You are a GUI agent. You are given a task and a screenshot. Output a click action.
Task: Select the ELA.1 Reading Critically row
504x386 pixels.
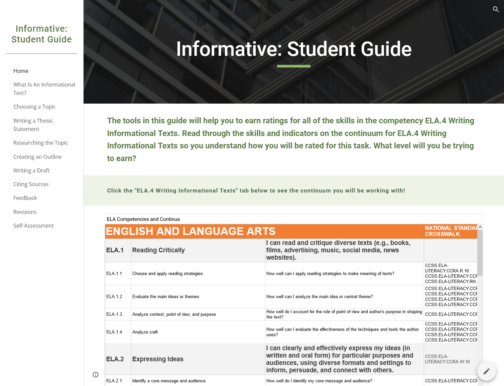coord(158,250)
